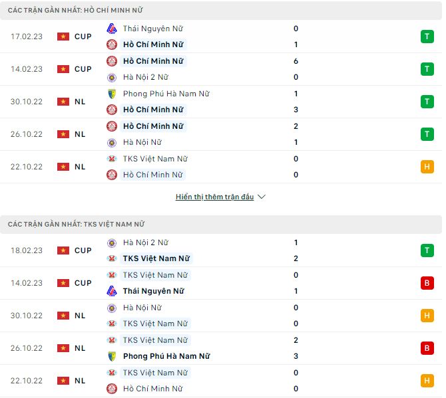This screenshot has width=446, height=398.
Task: Open the Phong Phú Hà Nam Nữ team link on 26.10.22
Action: (x=166, y=356)
